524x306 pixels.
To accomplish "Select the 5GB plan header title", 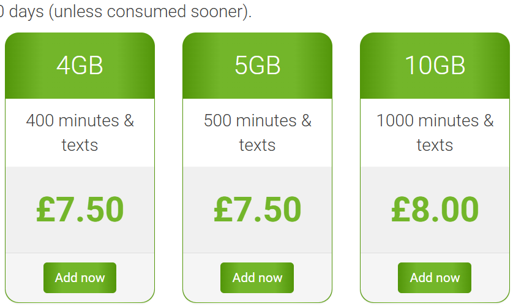I will (257, 65).
